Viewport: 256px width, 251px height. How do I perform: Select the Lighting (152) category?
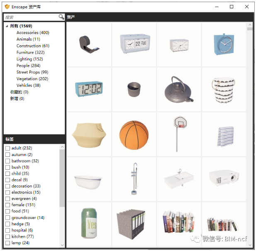(x=30, y=59)
